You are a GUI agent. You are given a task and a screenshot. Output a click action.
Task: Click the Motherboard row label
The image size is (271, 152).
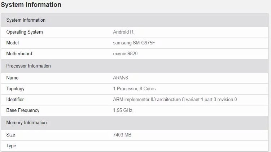(x=19, y=54)
